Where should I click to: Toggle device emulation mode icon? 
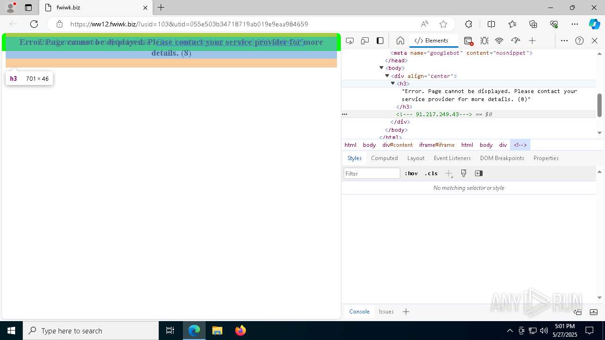click(365, 41)
